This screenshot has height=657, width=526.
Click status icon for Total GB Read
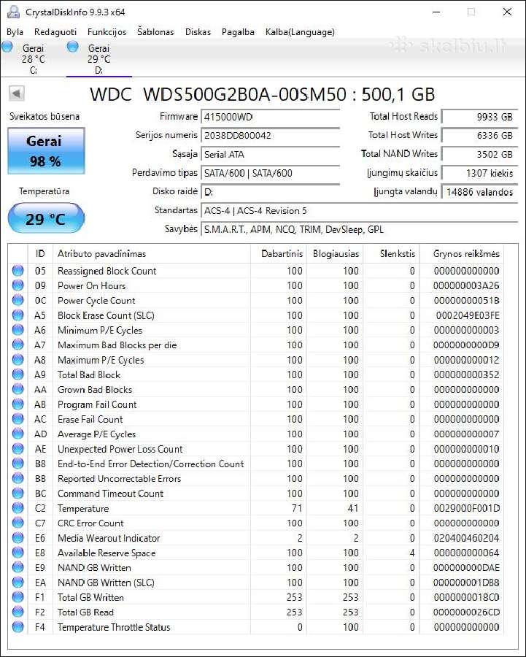(x=18, y=612)
